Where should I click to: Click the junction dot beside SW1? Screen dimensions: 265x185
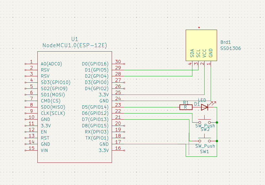[x=217, y=141]
